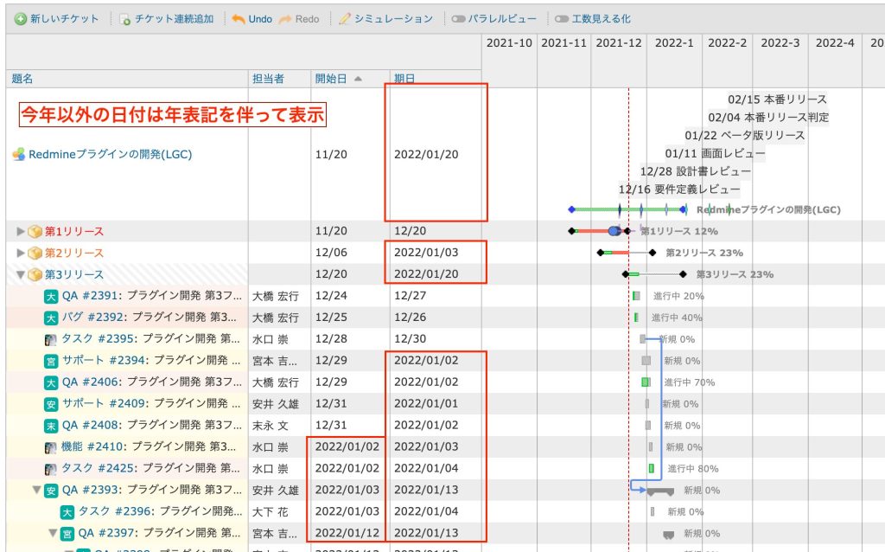This screenshot has height=552, width=885.
Task: Click due date cell 2022/01/20 of Redmine project
Action: tap(426, 154)
